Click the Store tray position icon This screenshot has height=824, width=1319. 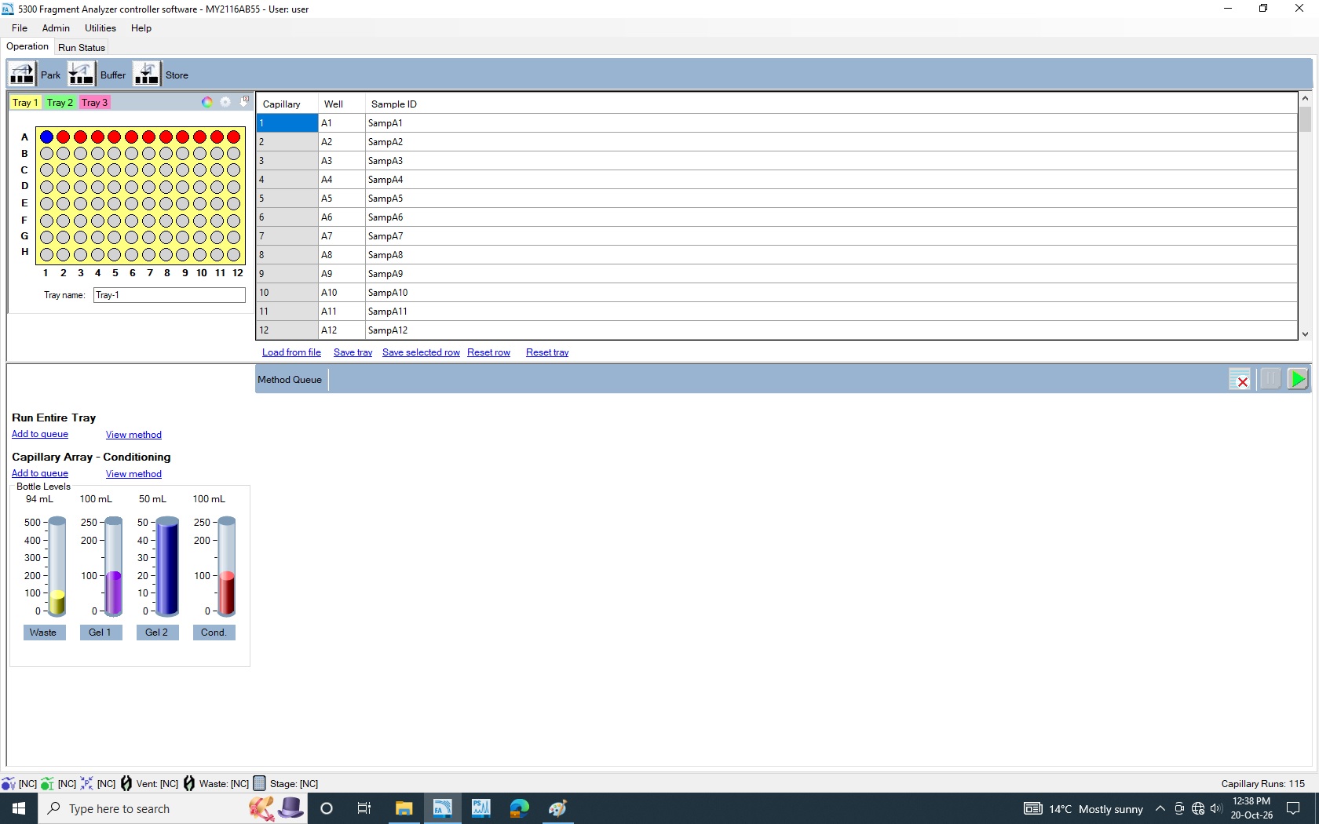coord(146,75)
